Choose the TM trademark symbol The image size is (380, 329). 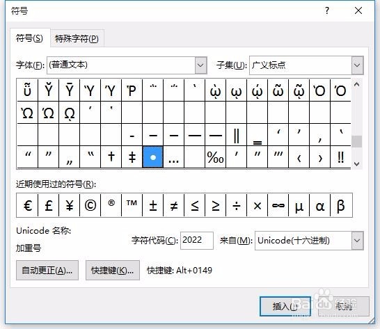132,205
